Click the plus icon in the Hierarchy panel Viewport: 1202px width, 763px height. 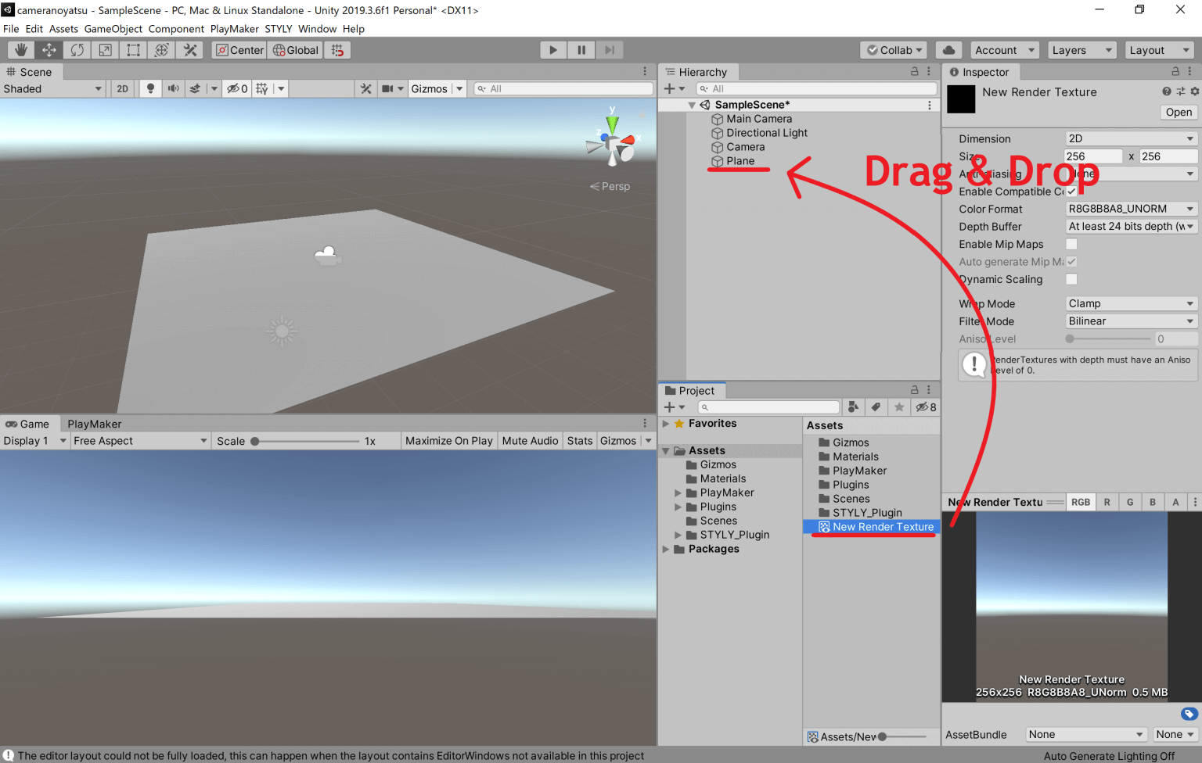point(670,88)
